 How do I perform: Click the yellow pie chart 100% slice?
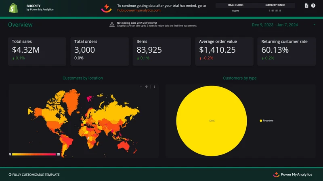coord(212,121)
